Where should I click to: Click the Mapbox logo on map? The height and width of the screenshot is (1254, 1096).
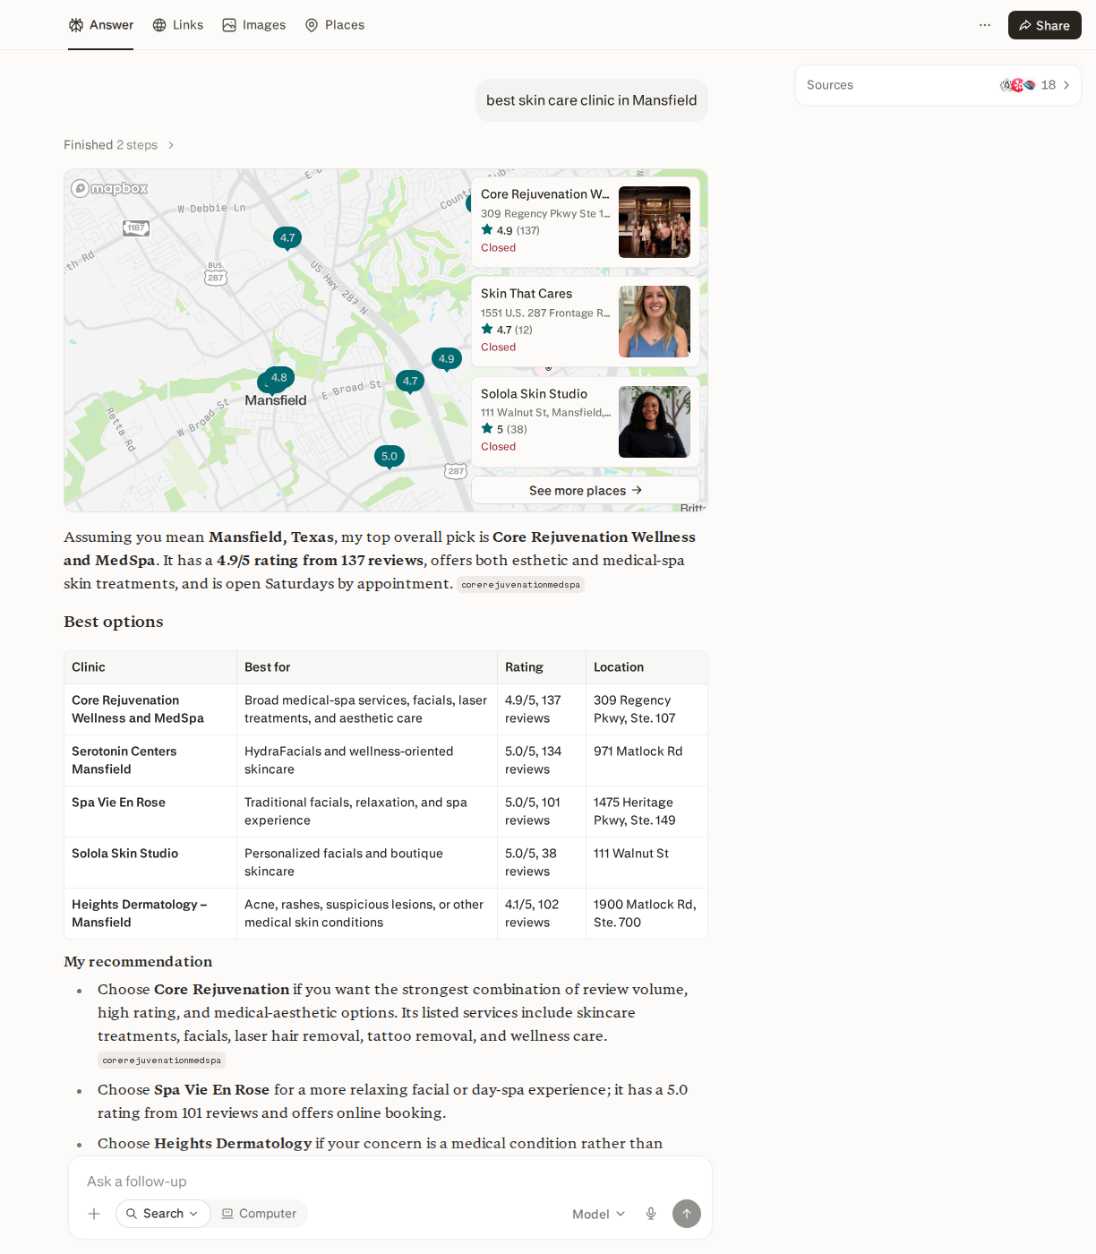point(109,188)
